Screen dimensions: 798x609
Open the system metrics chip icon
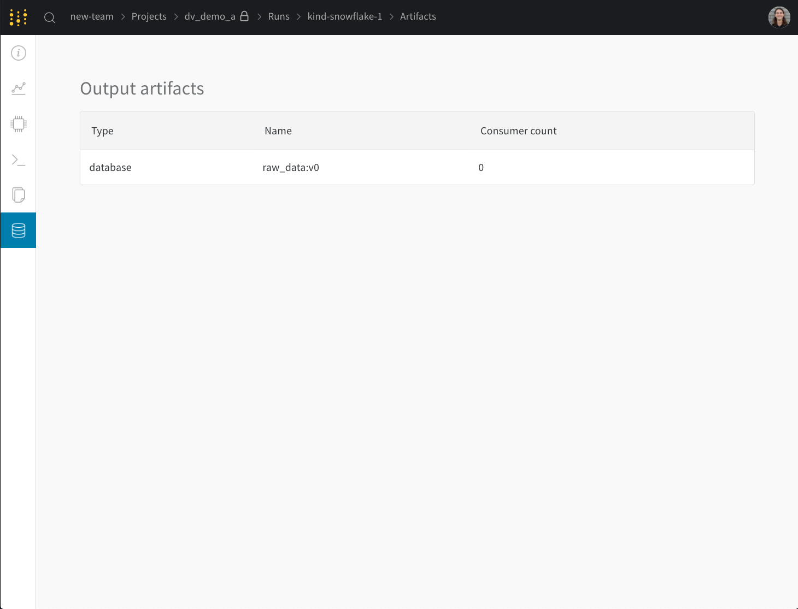click(19, 124)
